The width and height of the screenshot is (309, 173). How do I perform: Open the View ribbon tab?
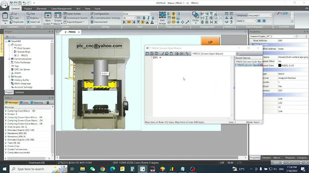[88, 9]
